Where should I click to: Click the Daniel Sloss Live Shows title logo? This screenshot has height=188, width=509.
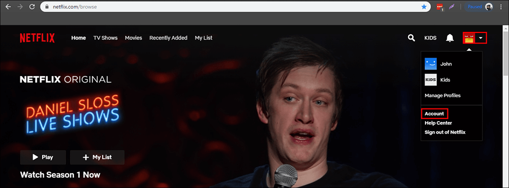pyautogui.click(x=72, y=115)
